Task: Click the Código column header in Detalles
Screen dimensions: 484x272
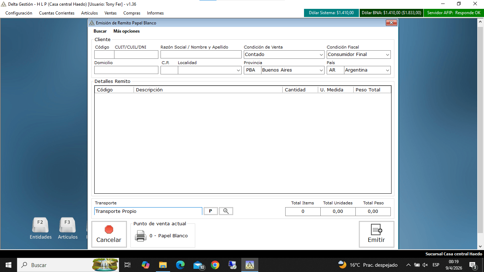Action: tap(114, 90)
